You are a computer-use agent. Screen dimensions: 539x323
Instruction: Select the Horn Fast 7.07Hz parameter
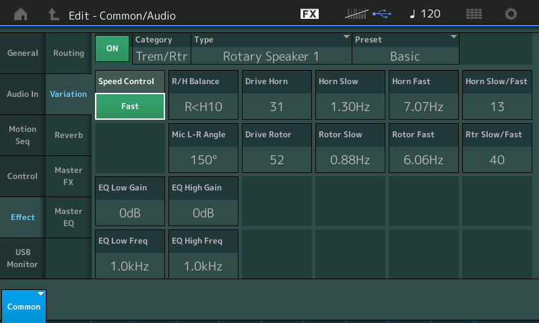pyautogui.click(x=424, y=95)
